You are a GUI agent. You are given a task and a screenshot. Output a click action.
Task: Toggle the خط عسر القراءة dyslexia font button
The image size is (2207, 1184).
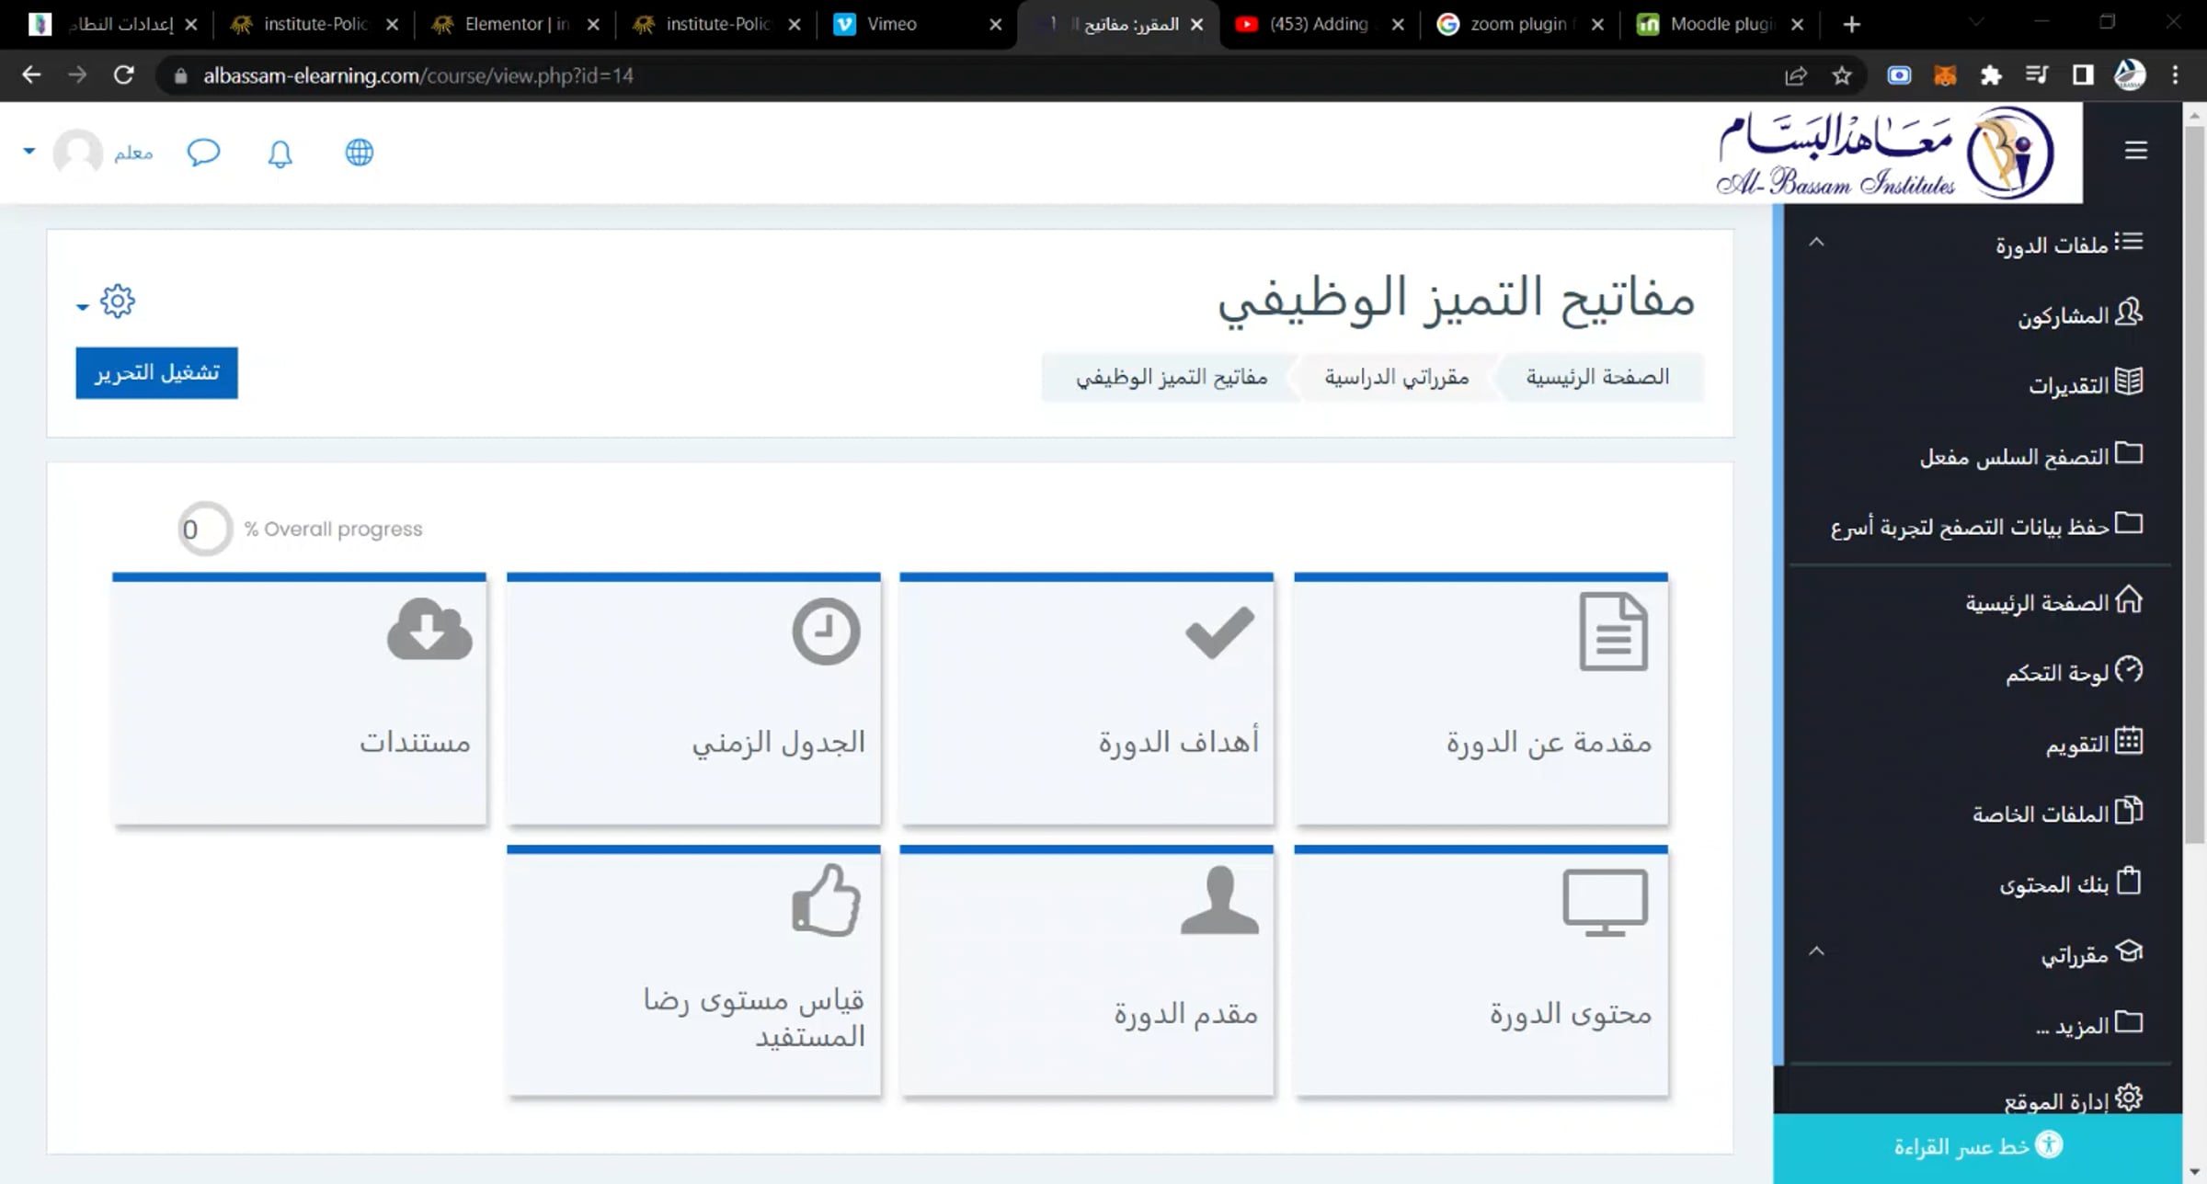1978,1146
